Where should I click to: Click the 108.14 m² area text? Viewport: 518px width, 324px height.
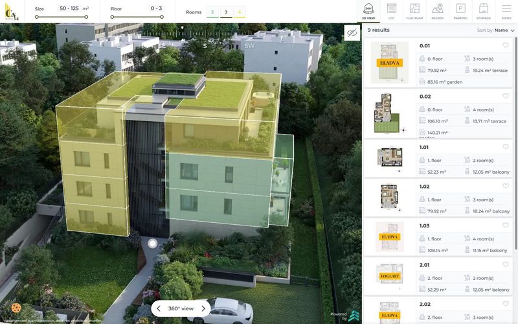click(438, 251)
